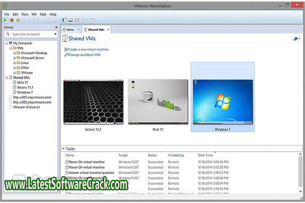Image resolution: width=305 pixels, height=203 pixels.
Task: Click the Tasks list scroll down arrow
Action: 300,191
